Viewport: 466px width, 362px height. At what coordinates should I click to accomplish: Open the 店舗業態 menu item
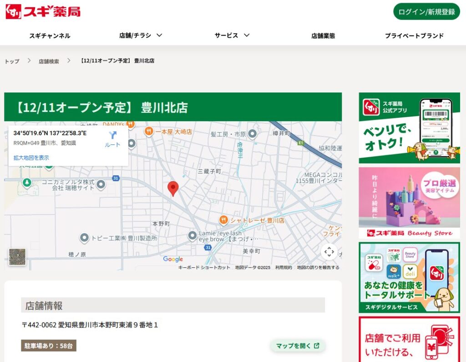[323, 36]
